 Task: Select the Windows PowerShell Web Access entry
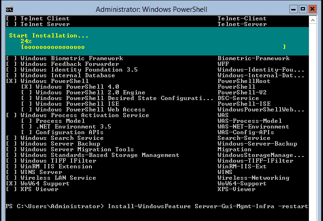pos(90,110)
